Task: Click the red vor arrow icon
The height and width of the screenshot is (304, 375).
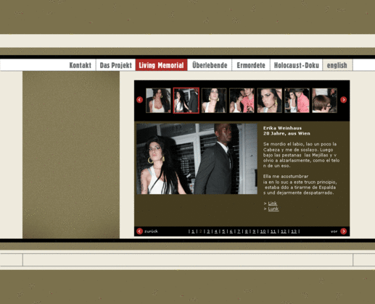Action: coord(343,231)
